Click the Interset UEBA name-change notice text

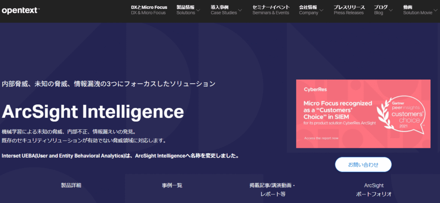point(120,156)
